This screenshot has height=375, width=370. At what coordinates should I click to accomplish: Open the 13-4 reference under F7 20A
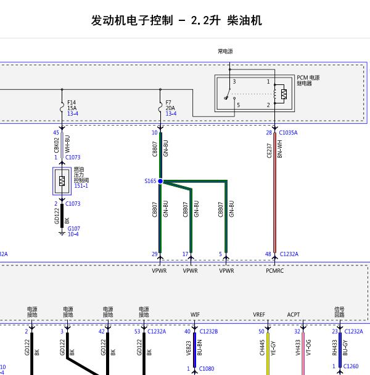[171, 113]
